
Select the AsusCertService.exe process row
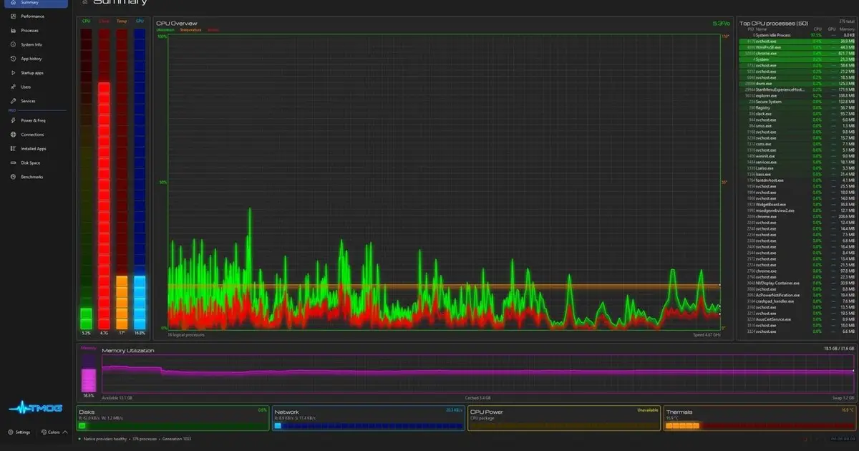(x=797, y=319)
